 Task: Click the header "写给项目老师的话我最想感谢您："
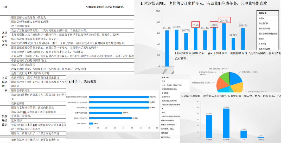105,7
